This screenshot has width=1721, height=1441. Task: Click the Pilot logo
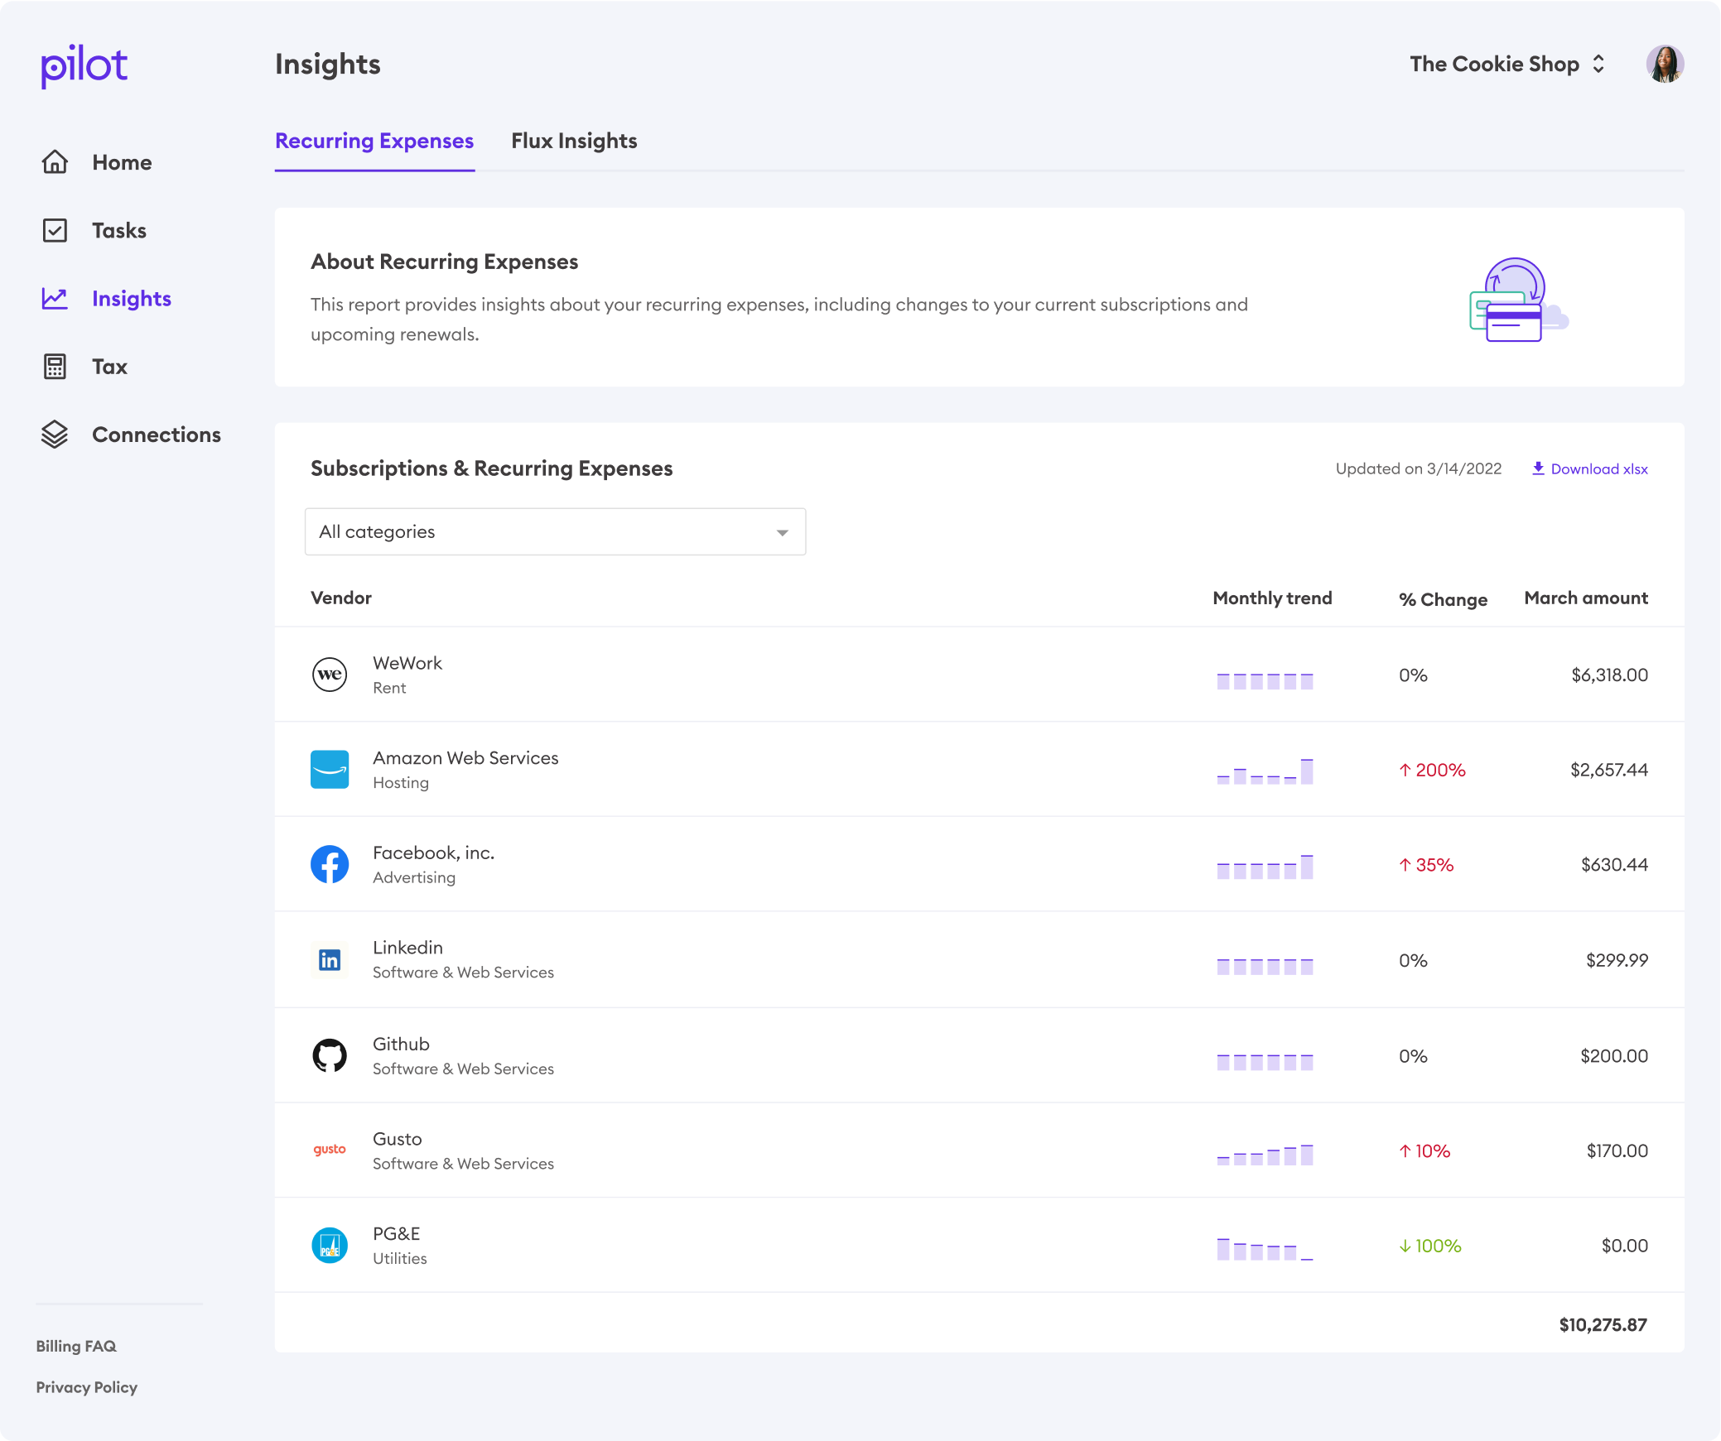[84, 65]
